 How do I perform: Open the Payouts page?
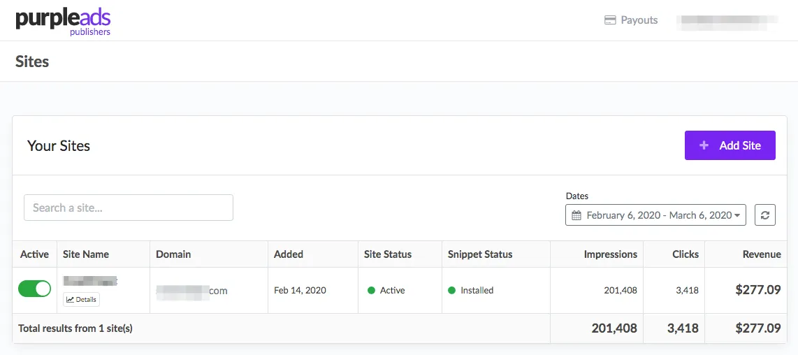(x=631, y=20)
